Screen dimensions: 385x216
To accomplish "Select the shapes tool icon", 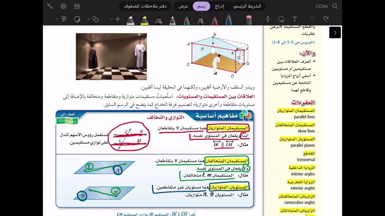I will tap(95, 19).
